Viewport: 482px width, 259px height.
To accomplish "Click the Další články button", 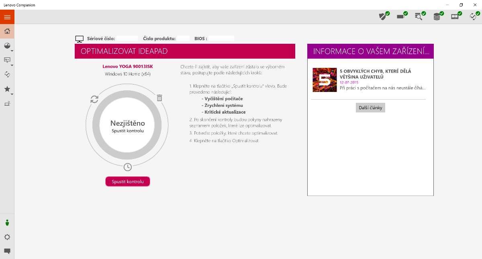I will [x=370, y=108].
